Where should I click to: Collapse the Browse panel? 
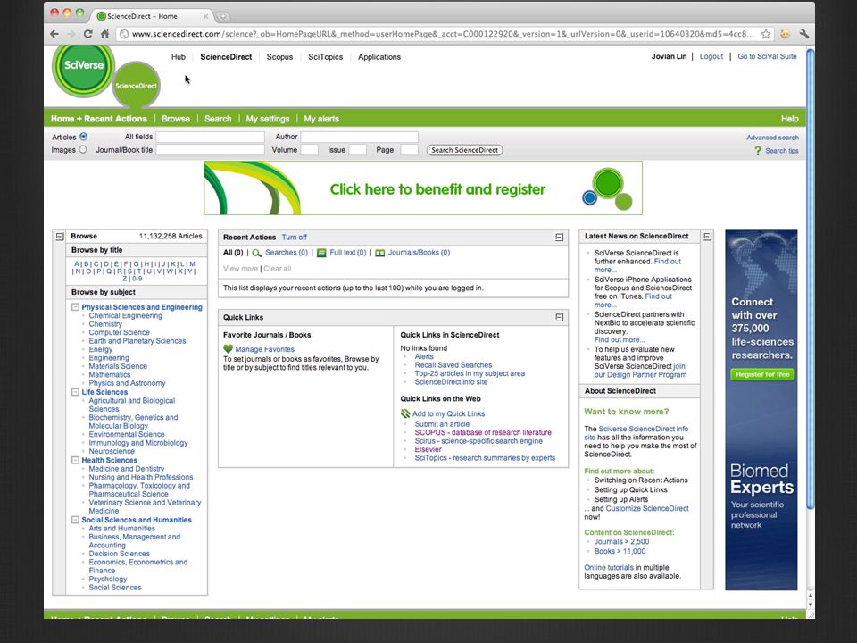click(x=60, y=236)
